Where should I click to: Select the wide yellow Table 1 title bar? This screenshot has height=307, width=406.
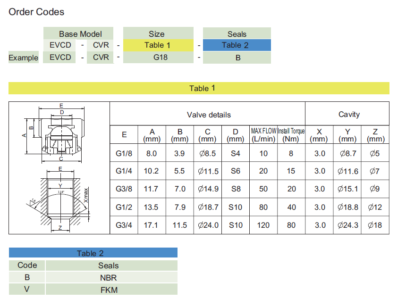coord(199,88)
